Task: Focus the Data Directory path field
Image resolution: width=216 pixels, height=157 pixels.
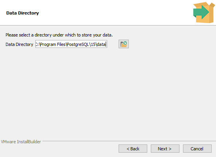Action: [x=71, y=44]
